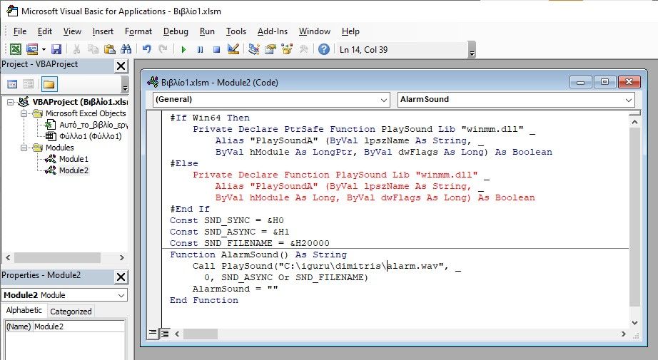Click the Insert UserForm toolbar icon

(32, 49)
